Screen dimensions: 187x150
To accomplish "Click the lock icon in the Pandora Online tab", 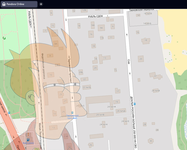I will 4,4.
